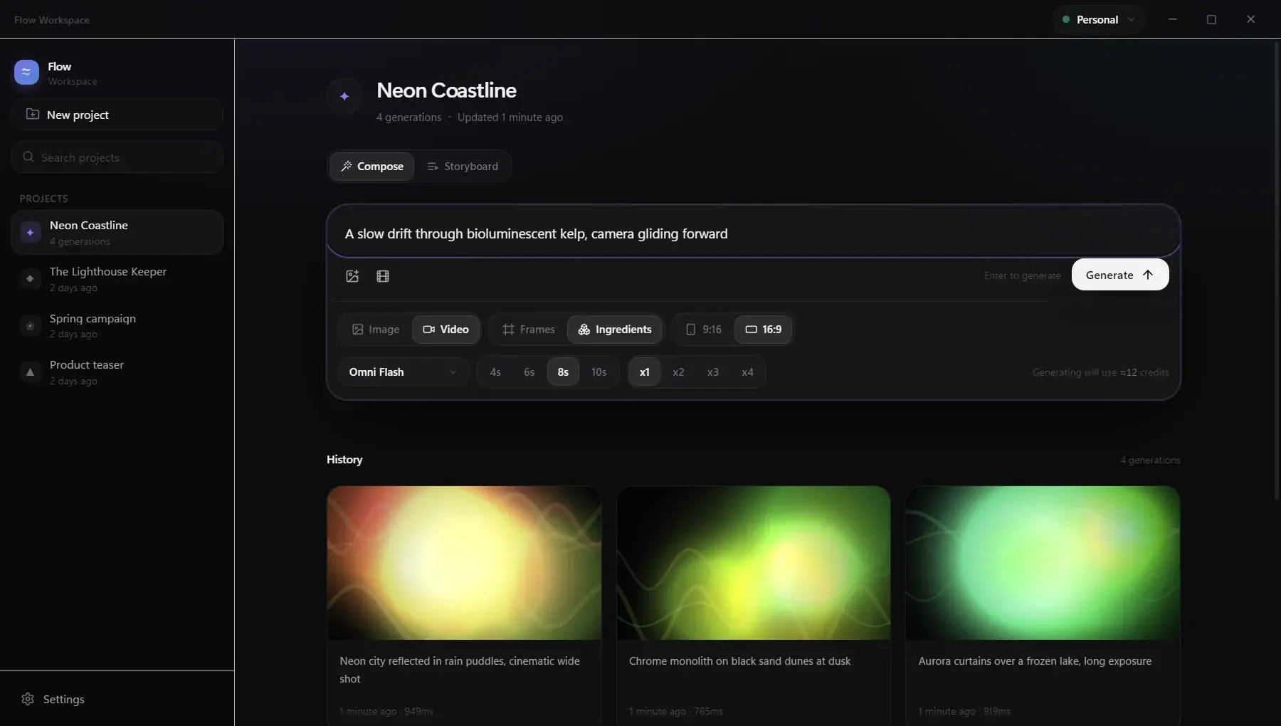Click the add-image icon below the prompt

pyautogui.click(x=352, y=276)
